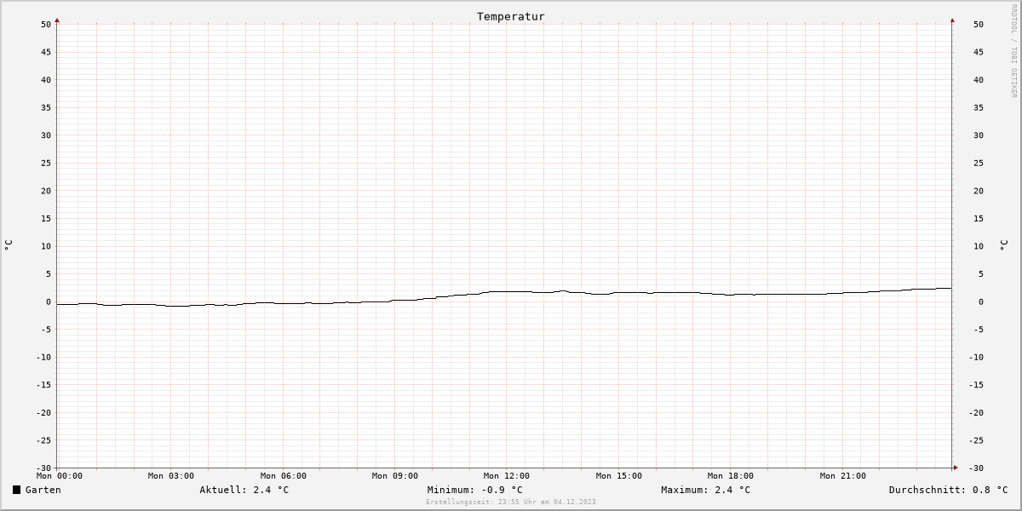Viewport: 1022px width, 511px height.
Task: Click the 20 label on right y-axis
Action: 979,191
